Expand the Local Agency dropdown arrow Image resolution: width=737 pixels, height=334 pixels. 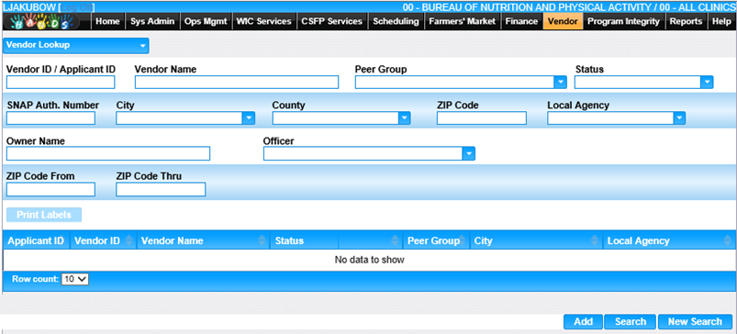coord(678,118)
